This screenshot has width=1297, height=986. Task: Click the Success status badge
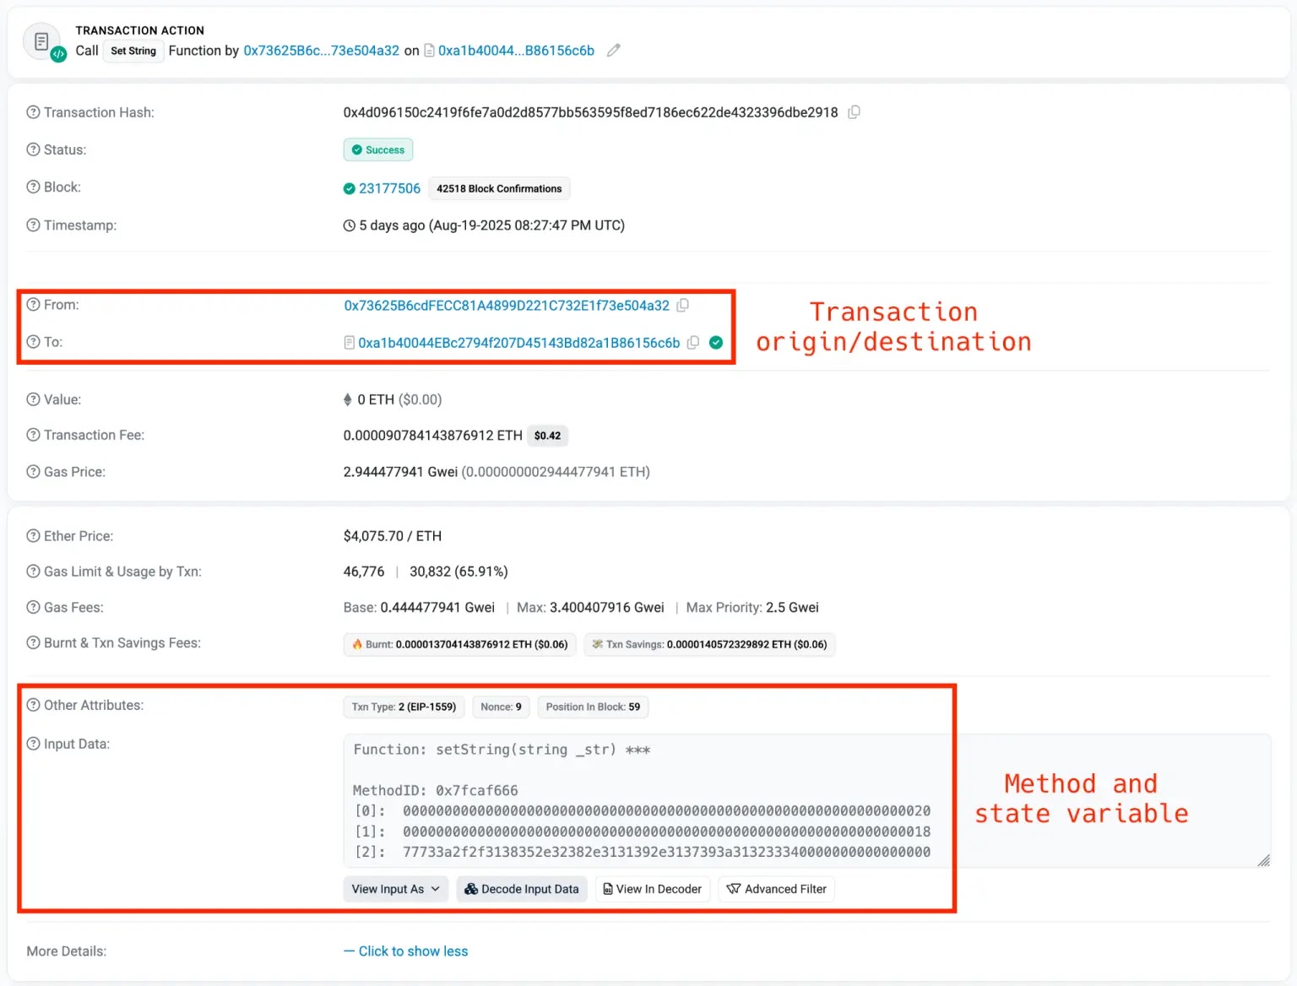tap(377, 149)
